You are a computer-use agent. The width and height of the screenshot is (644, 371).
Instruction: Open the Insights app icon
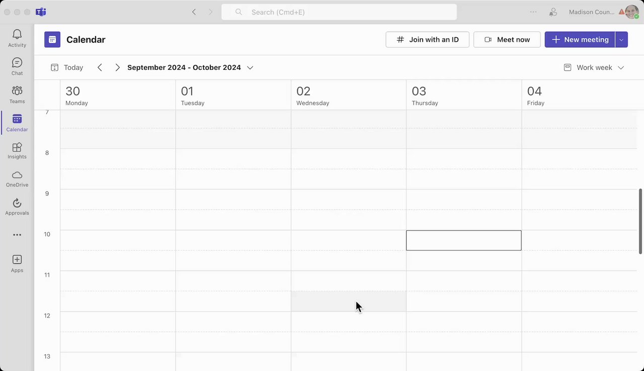[x=17, y=148]
